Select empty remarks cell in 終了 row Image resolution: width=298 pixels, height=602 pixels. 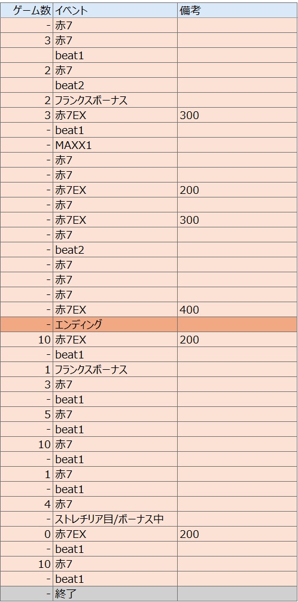point(238,594)
